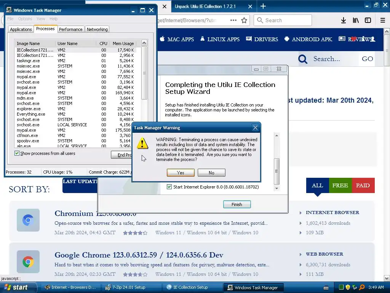
Task: Open new browser tab with plus icon
Action: tap(263, 6)
